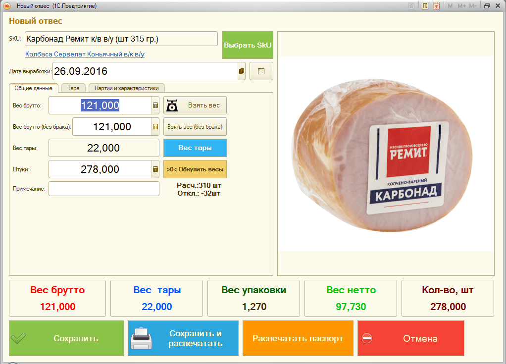Click the M- memory subtract button
Viewport: 506px width, 364px height.
pyautogui.click(x=473, y=6)
